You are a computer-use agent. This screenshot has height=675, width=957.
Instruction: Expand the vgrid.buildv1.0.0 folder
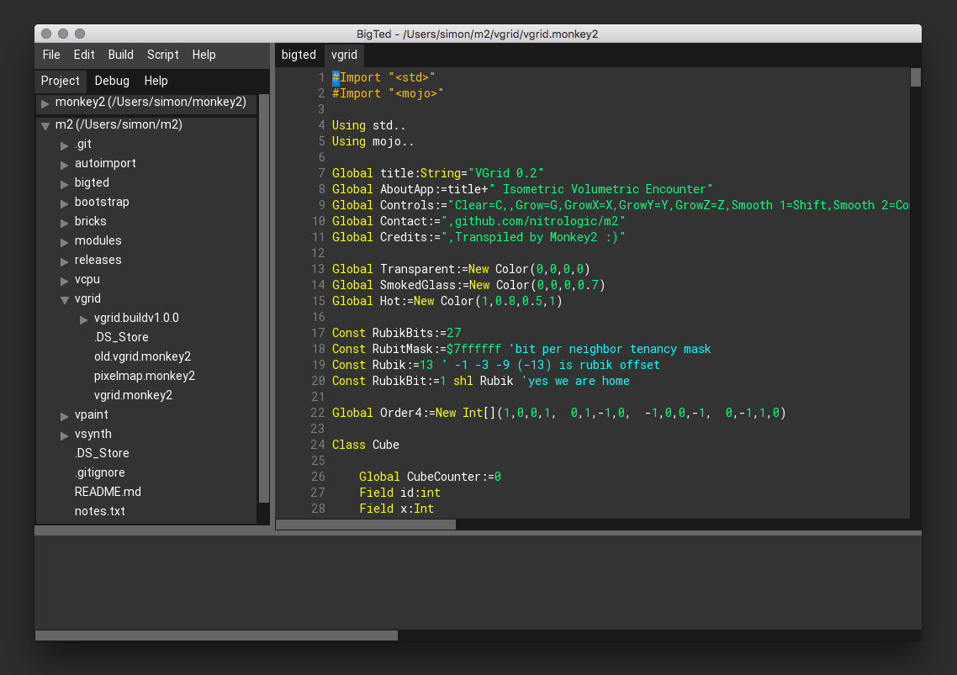click(x=84, y=319)
